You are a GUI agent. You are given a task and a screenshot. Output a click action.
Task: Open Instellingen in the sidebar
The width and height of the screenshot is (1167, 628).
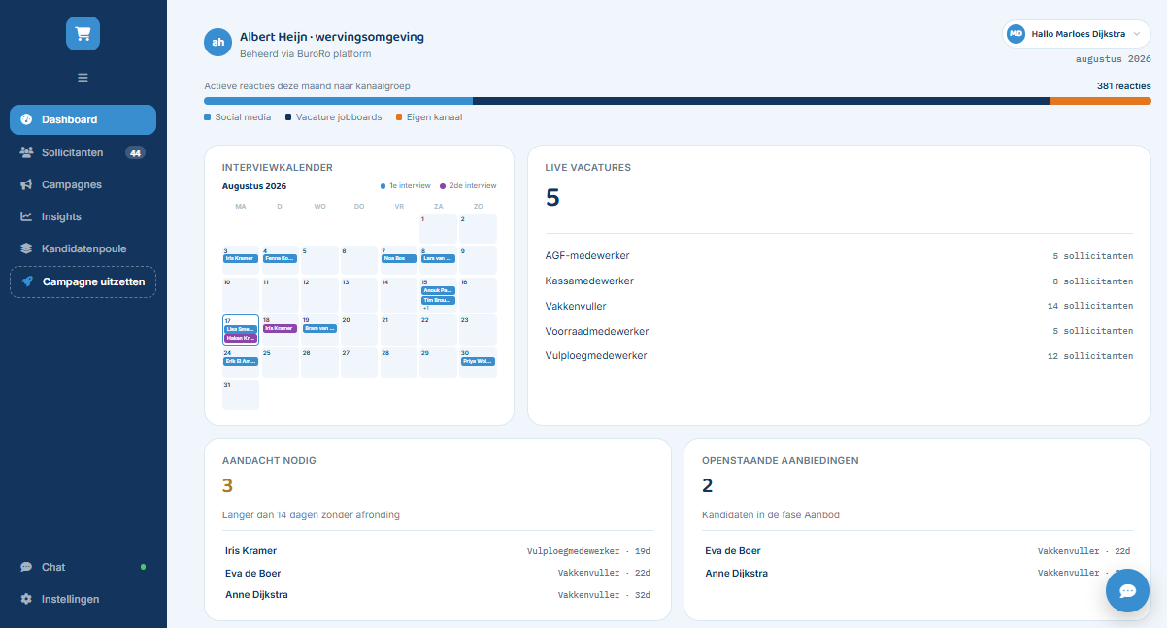pyautogui.click(x=83, y=599)
